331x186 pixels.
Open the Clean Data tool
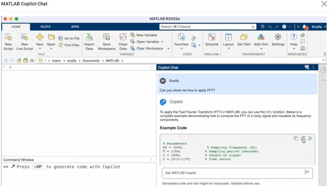123,42
